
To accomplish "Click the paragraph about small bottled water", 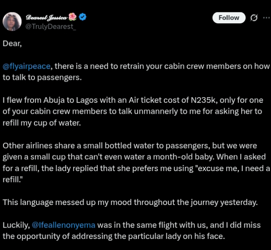I will pos(136,157).
